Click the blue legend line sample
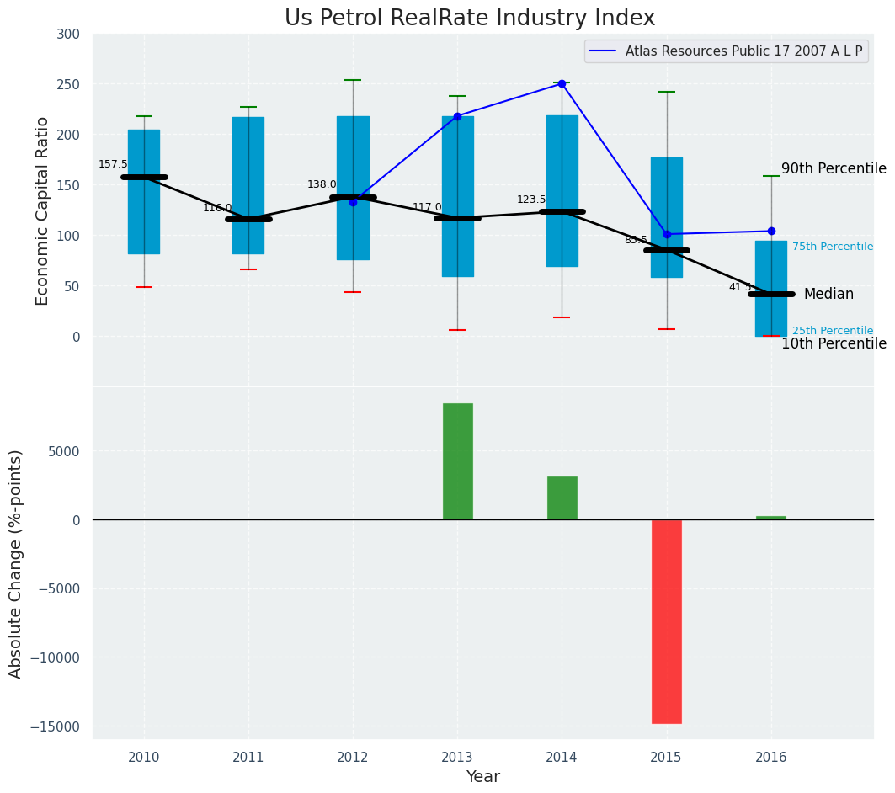This screenshot has width=895, height=793. point(604,51)
